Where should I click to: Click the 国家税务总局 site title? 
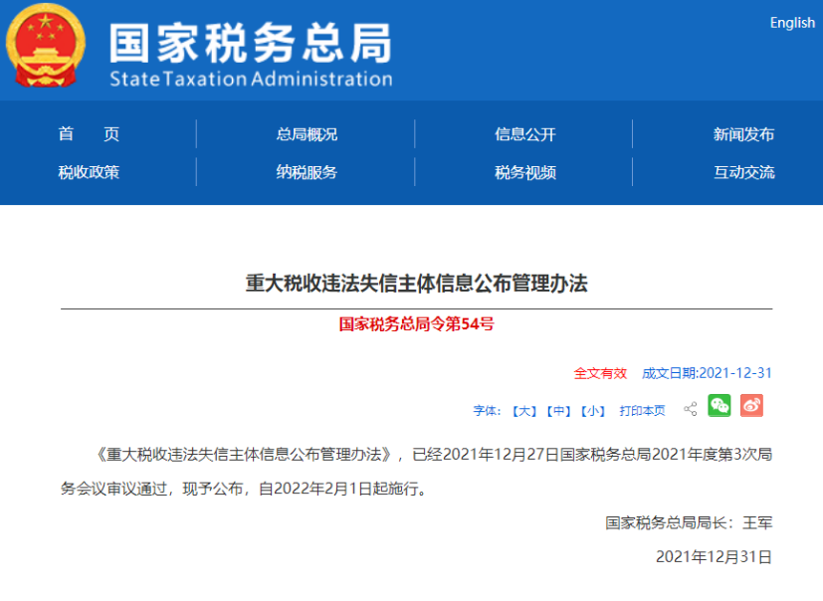point(250,46)
